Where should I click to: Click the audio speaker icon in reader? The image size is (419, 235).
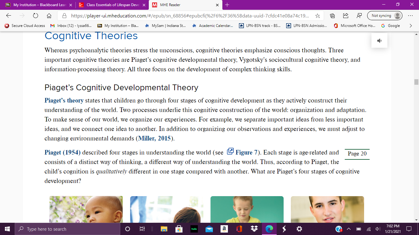click(379, 41)
